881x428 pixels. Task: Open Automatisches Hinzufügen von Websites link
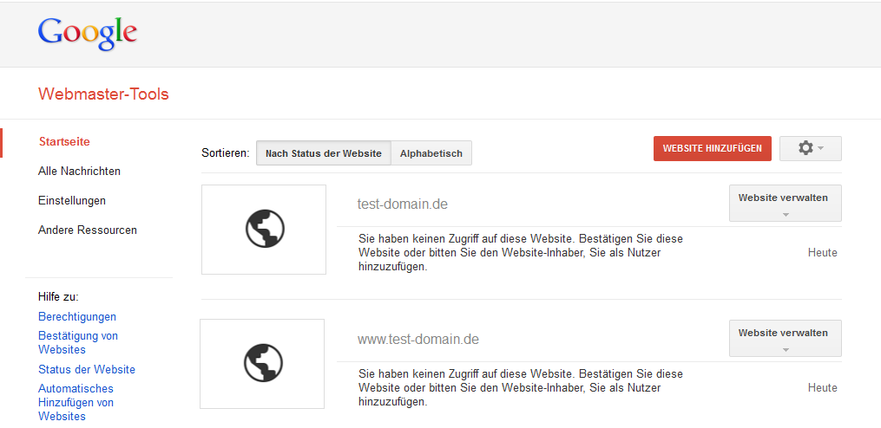[76, 402]
